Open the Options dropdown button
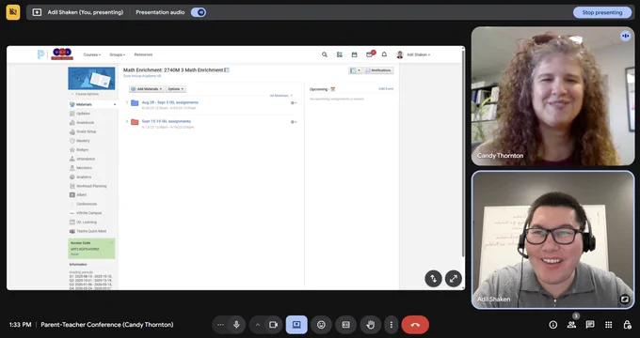Viewport: 640px width, 338px height. coord(176,89)
